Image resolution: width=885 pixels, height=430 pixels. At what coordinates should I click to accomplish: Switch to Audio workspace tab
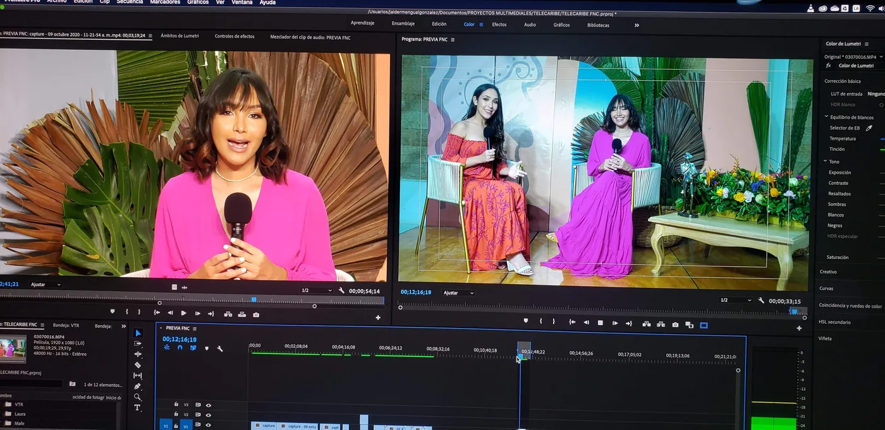tap(530, 25)
